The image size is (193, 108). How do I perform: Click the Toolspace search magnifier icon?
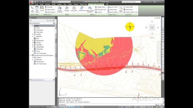click(x=31, y=20)
